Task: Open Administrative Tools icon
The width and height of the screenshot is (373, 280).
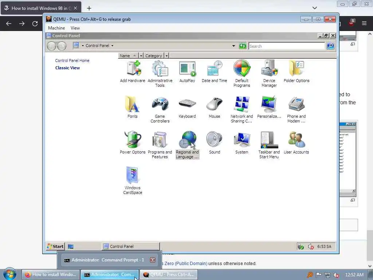Action: tap(160, 74)
